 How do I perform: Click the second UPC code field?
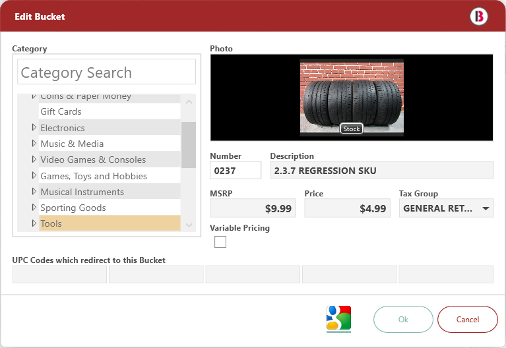coord(156,274)
